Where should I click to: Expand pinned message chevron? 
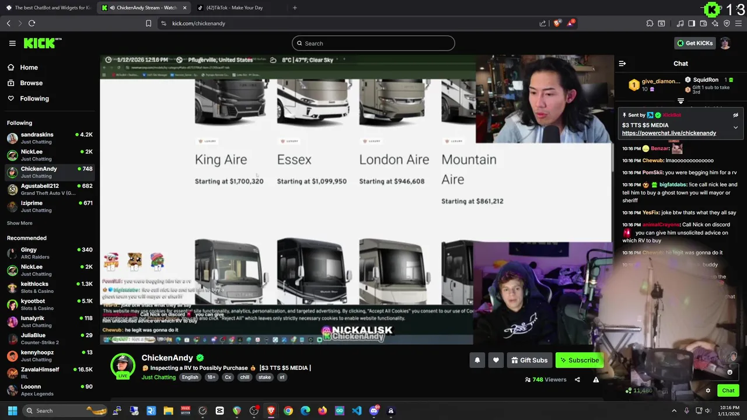point(736,127)
